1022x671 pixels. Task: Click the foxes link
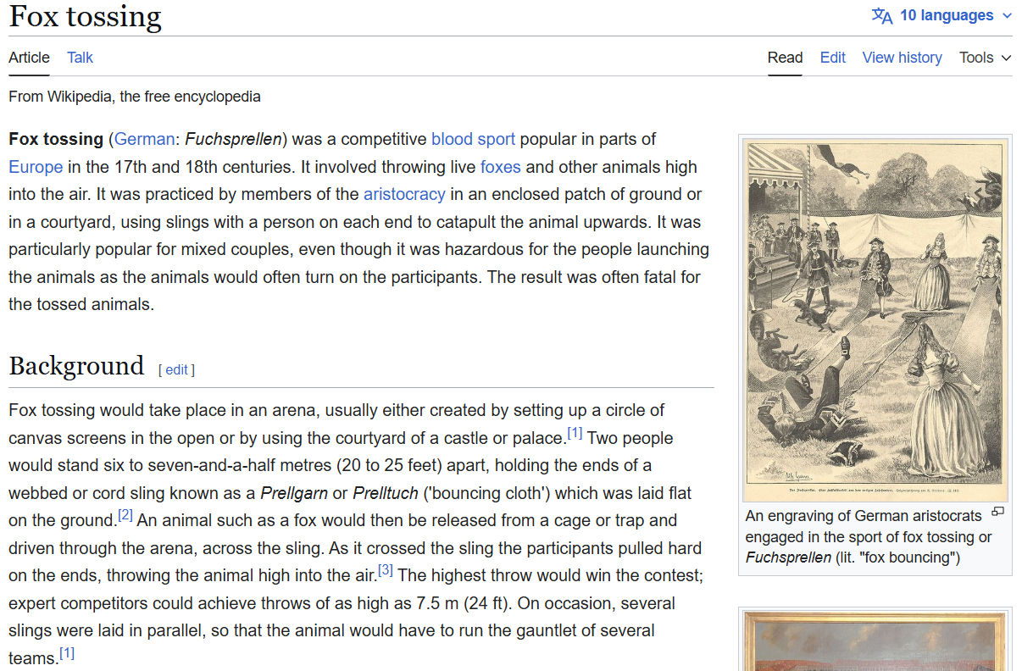point(500,167)
